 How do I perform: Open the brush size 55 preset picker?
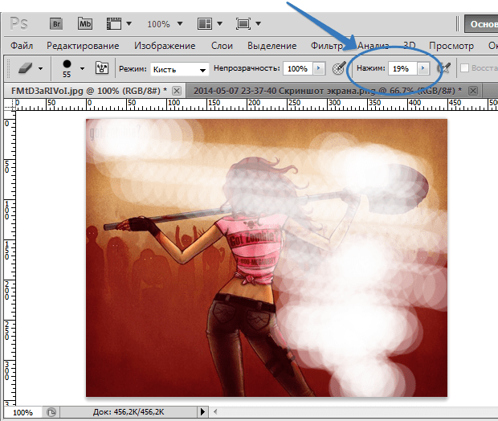[67, 68]
